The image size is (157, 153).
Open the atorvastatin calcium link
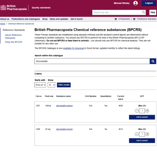pyautogui.click(x=64, y=106)
